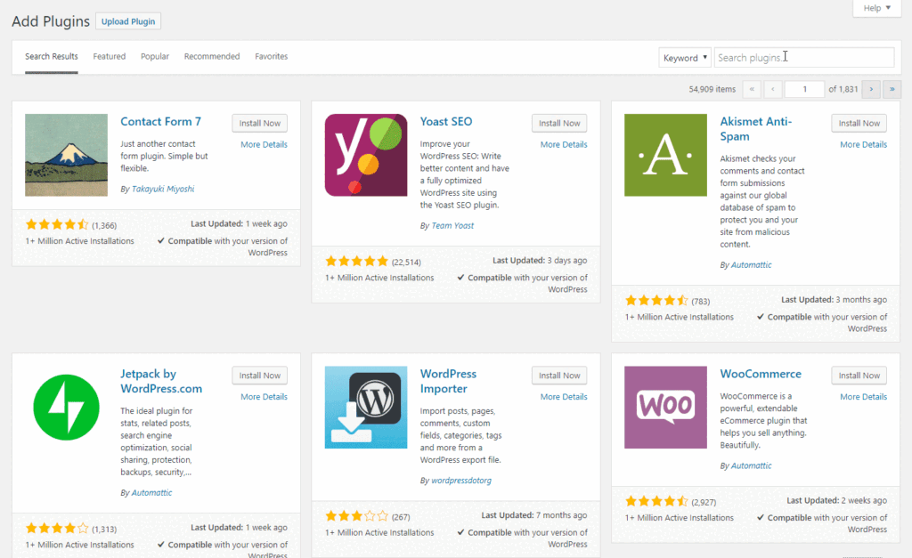The image size is (912, 558).
Task: Expand the Help panel
Action: pyautogui.click(x=877, y=8)
